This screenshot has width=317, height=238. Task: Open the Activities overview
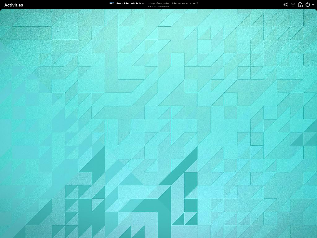pyautogui.click(x=14, y=5)
